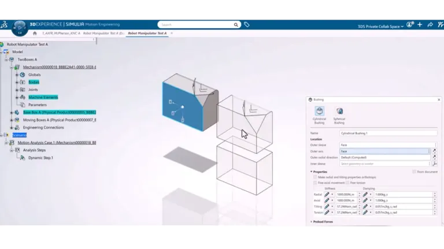The height and width of the screenshot is (249, 444).
Task: Click the Torsion damping pencil icon
Action: tap(365, 213)
